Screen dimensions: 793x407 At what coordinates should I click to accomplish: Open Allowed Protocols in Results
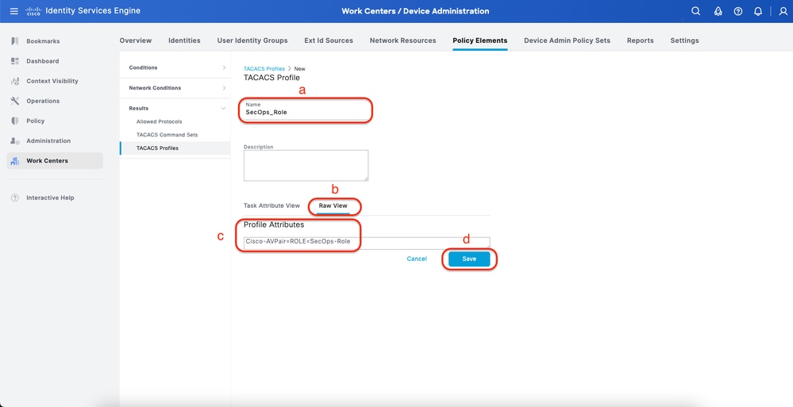pos(160,122)
